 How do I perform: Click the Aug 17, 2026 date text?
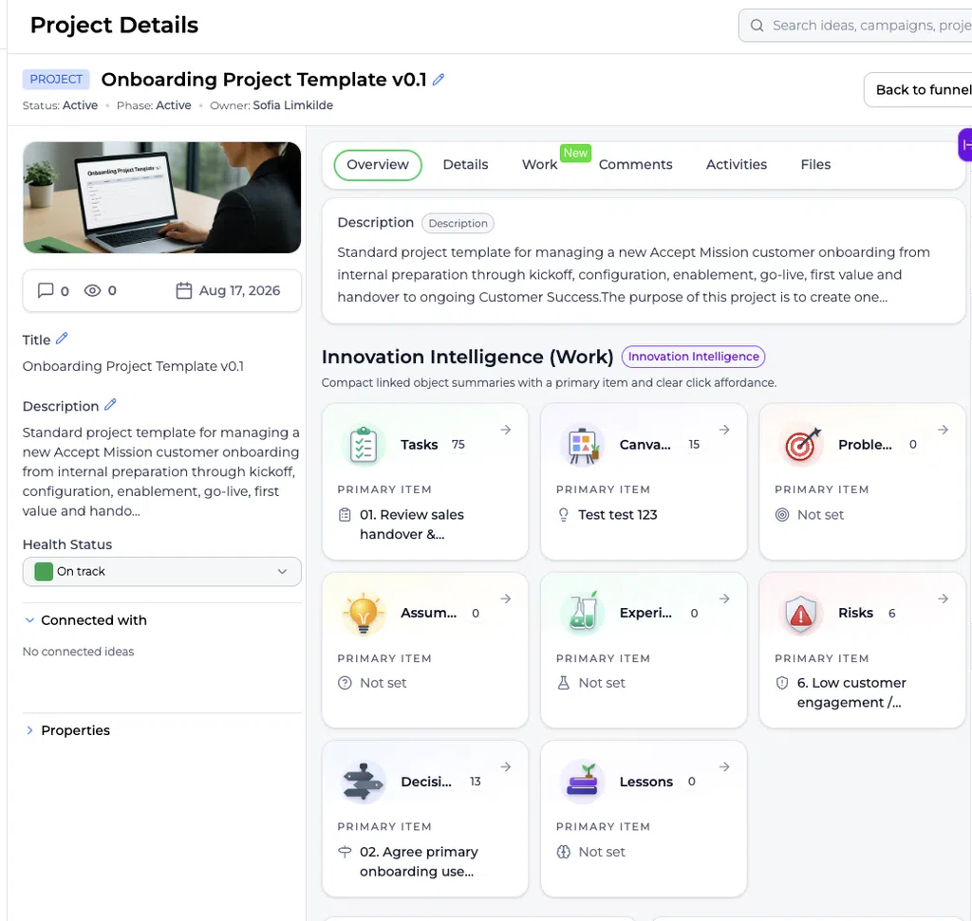[239, 290]
